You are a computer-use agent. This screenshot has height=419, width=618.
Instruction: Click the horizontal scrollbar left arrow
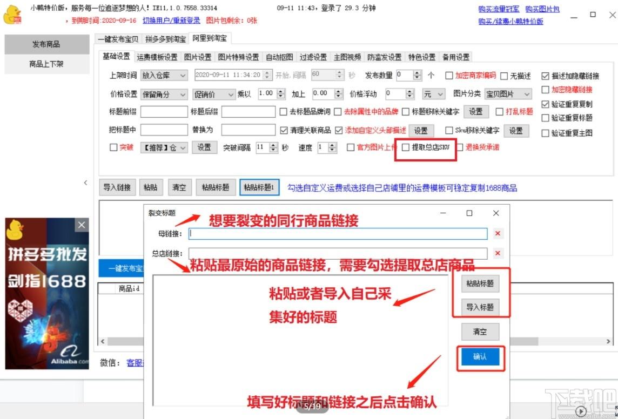[x=103, y=341]
